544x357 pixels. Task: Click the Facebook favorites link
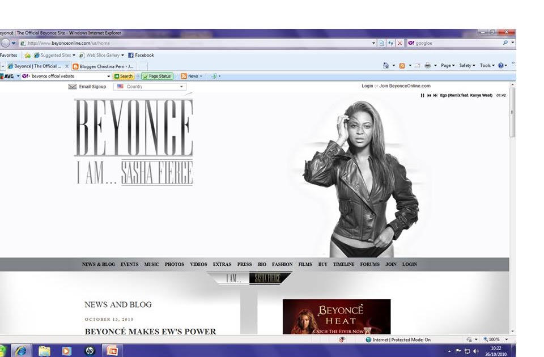tap(141, 55)
